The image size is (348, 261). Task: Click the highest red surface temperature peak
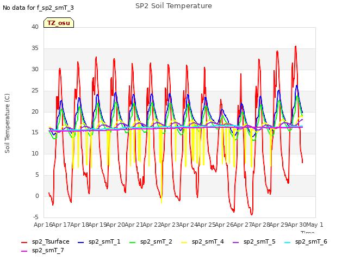(296, 46)
